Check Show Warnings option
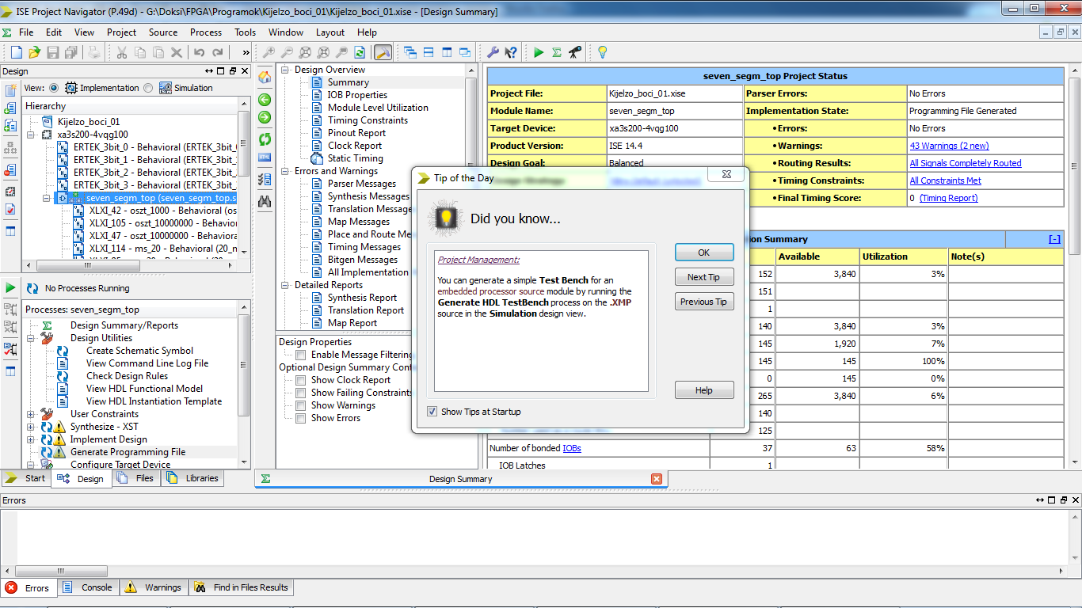 (300, 405)
